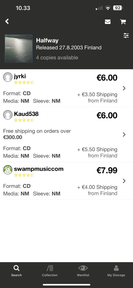Tap the star rating under Kaud538
This screenshot has height=288, width=133.
click(24, 120)
